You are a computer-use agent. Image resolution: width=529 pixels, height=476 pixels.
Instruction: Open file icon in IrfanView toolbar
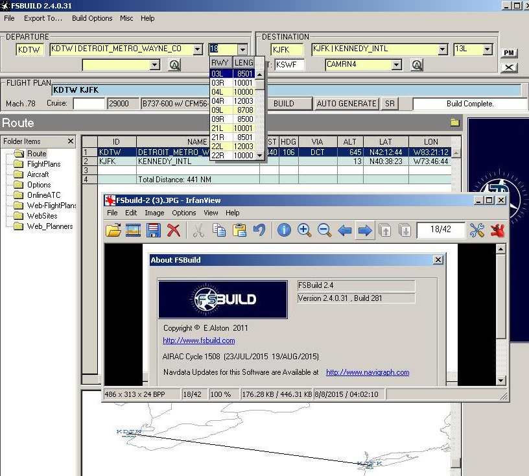(x=113, y=230)
